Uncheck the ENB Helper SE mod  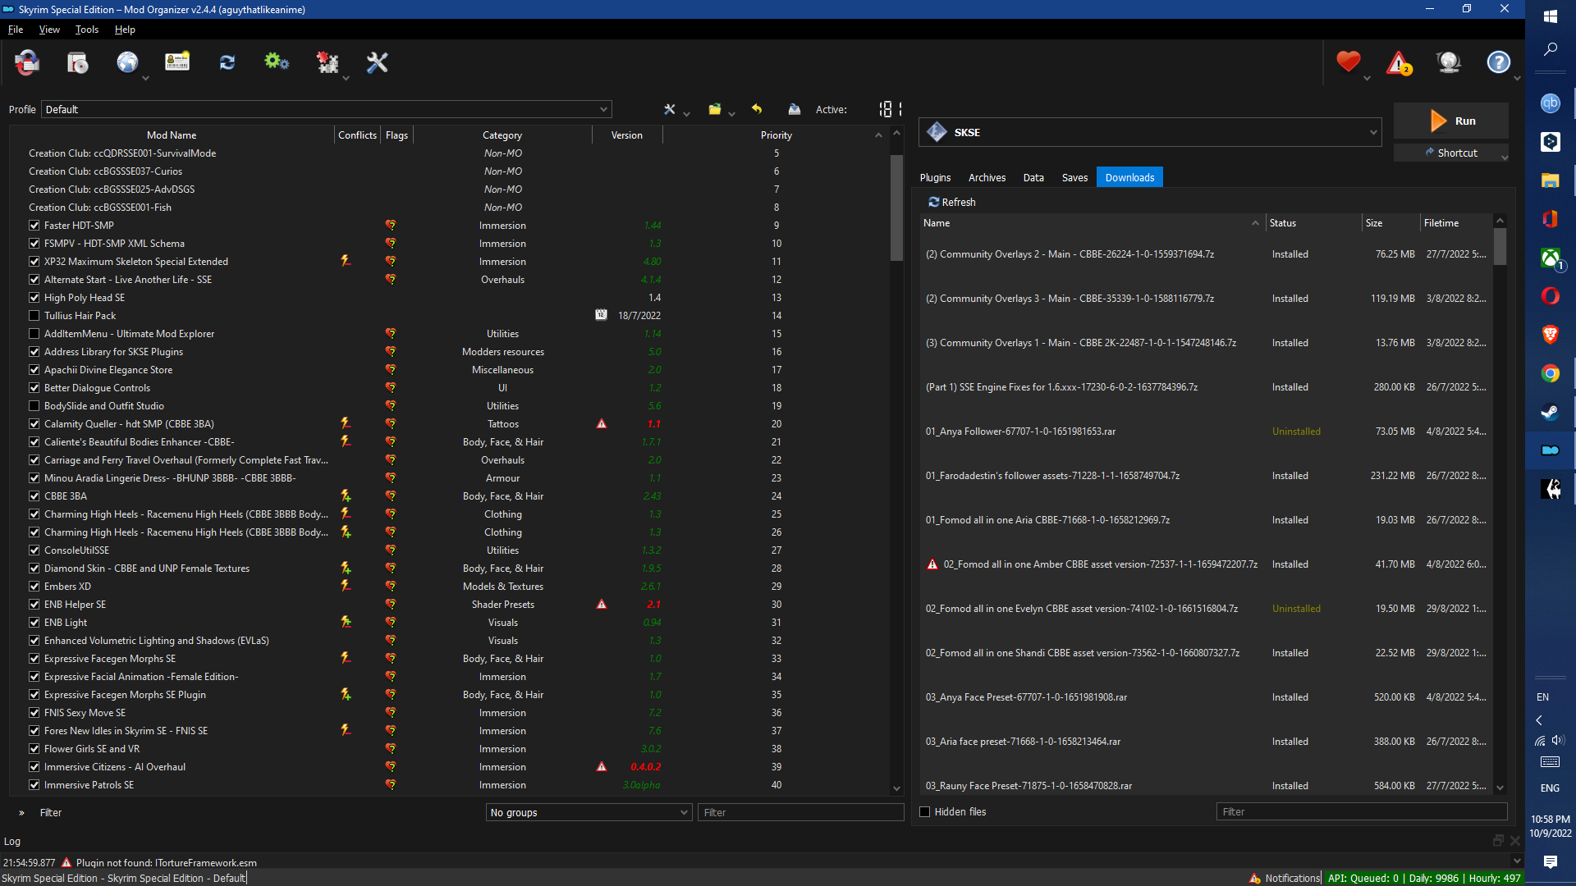(34, 605)
